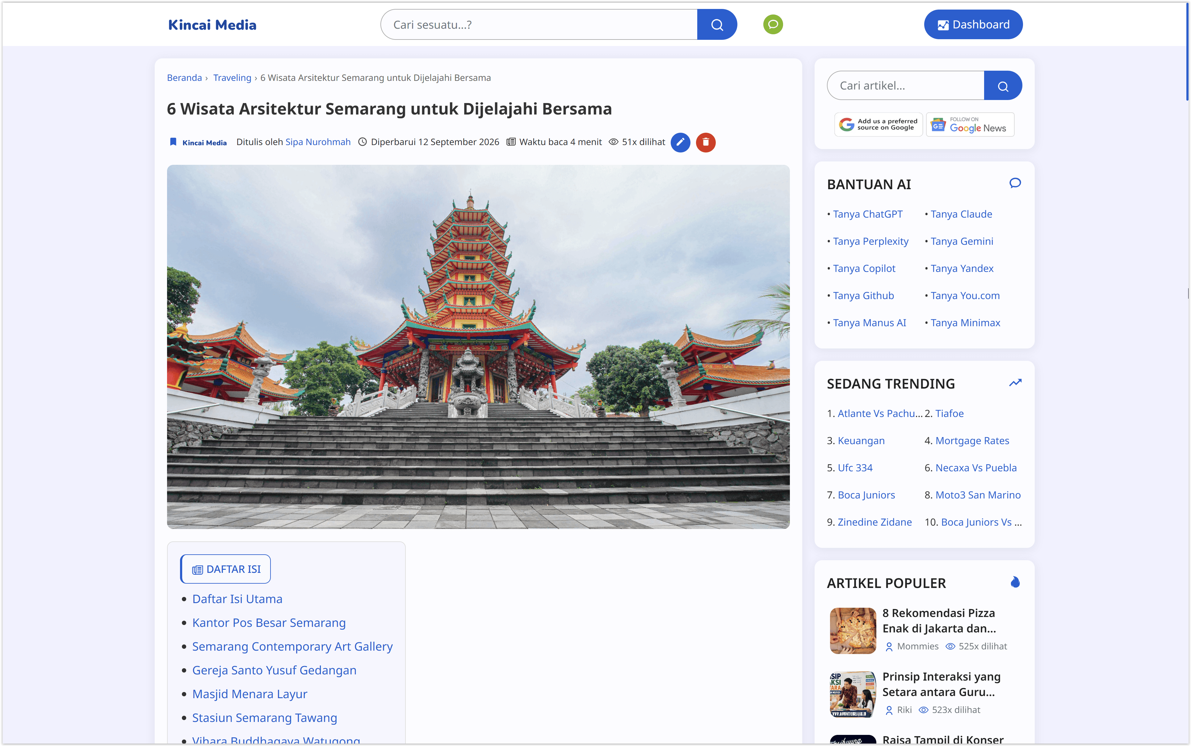
Task: Click the page vertical scrollbar thumb
Action: 1187,52
